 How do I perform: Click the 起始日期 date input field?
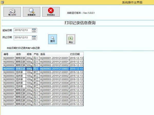pyautogui.click(x=23, y=30)
